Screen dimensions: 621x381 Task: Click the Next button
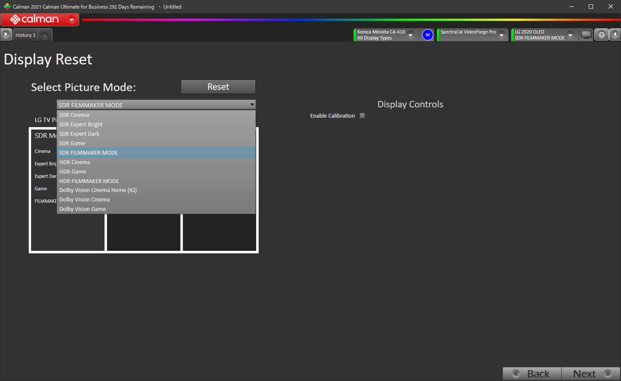pyautogui.click(x=590, y=374)
